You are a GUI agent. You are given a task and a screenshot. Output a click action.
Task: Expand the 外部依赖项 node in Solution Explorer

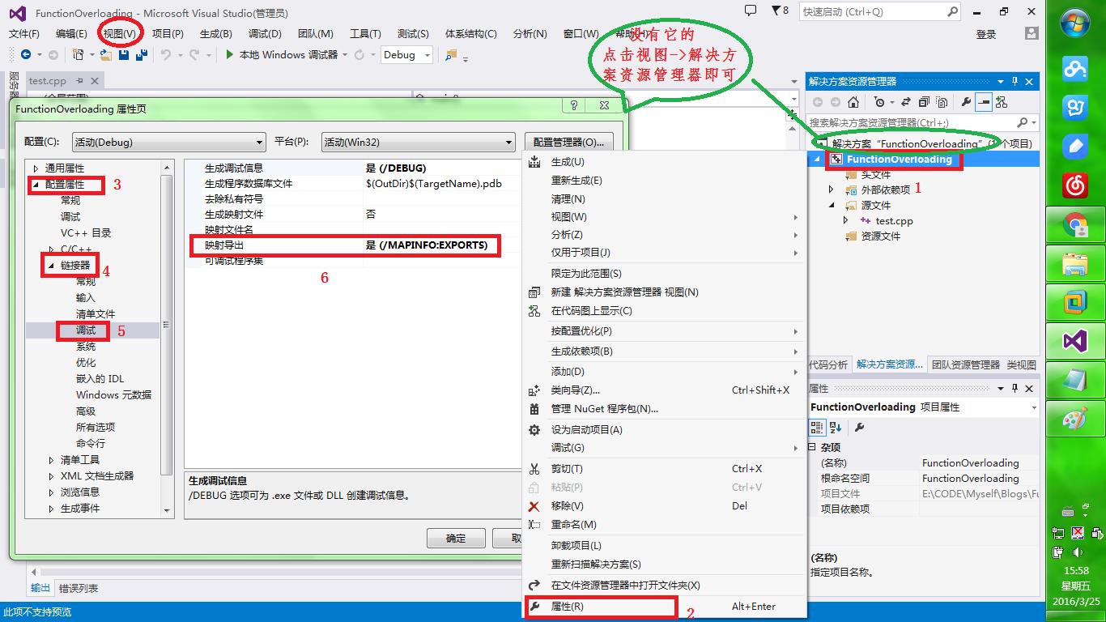(831, 190)
